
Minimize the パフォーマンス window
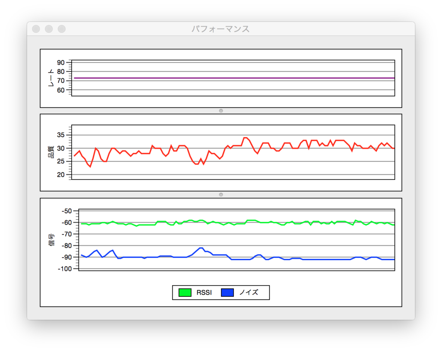pos(49,29)
